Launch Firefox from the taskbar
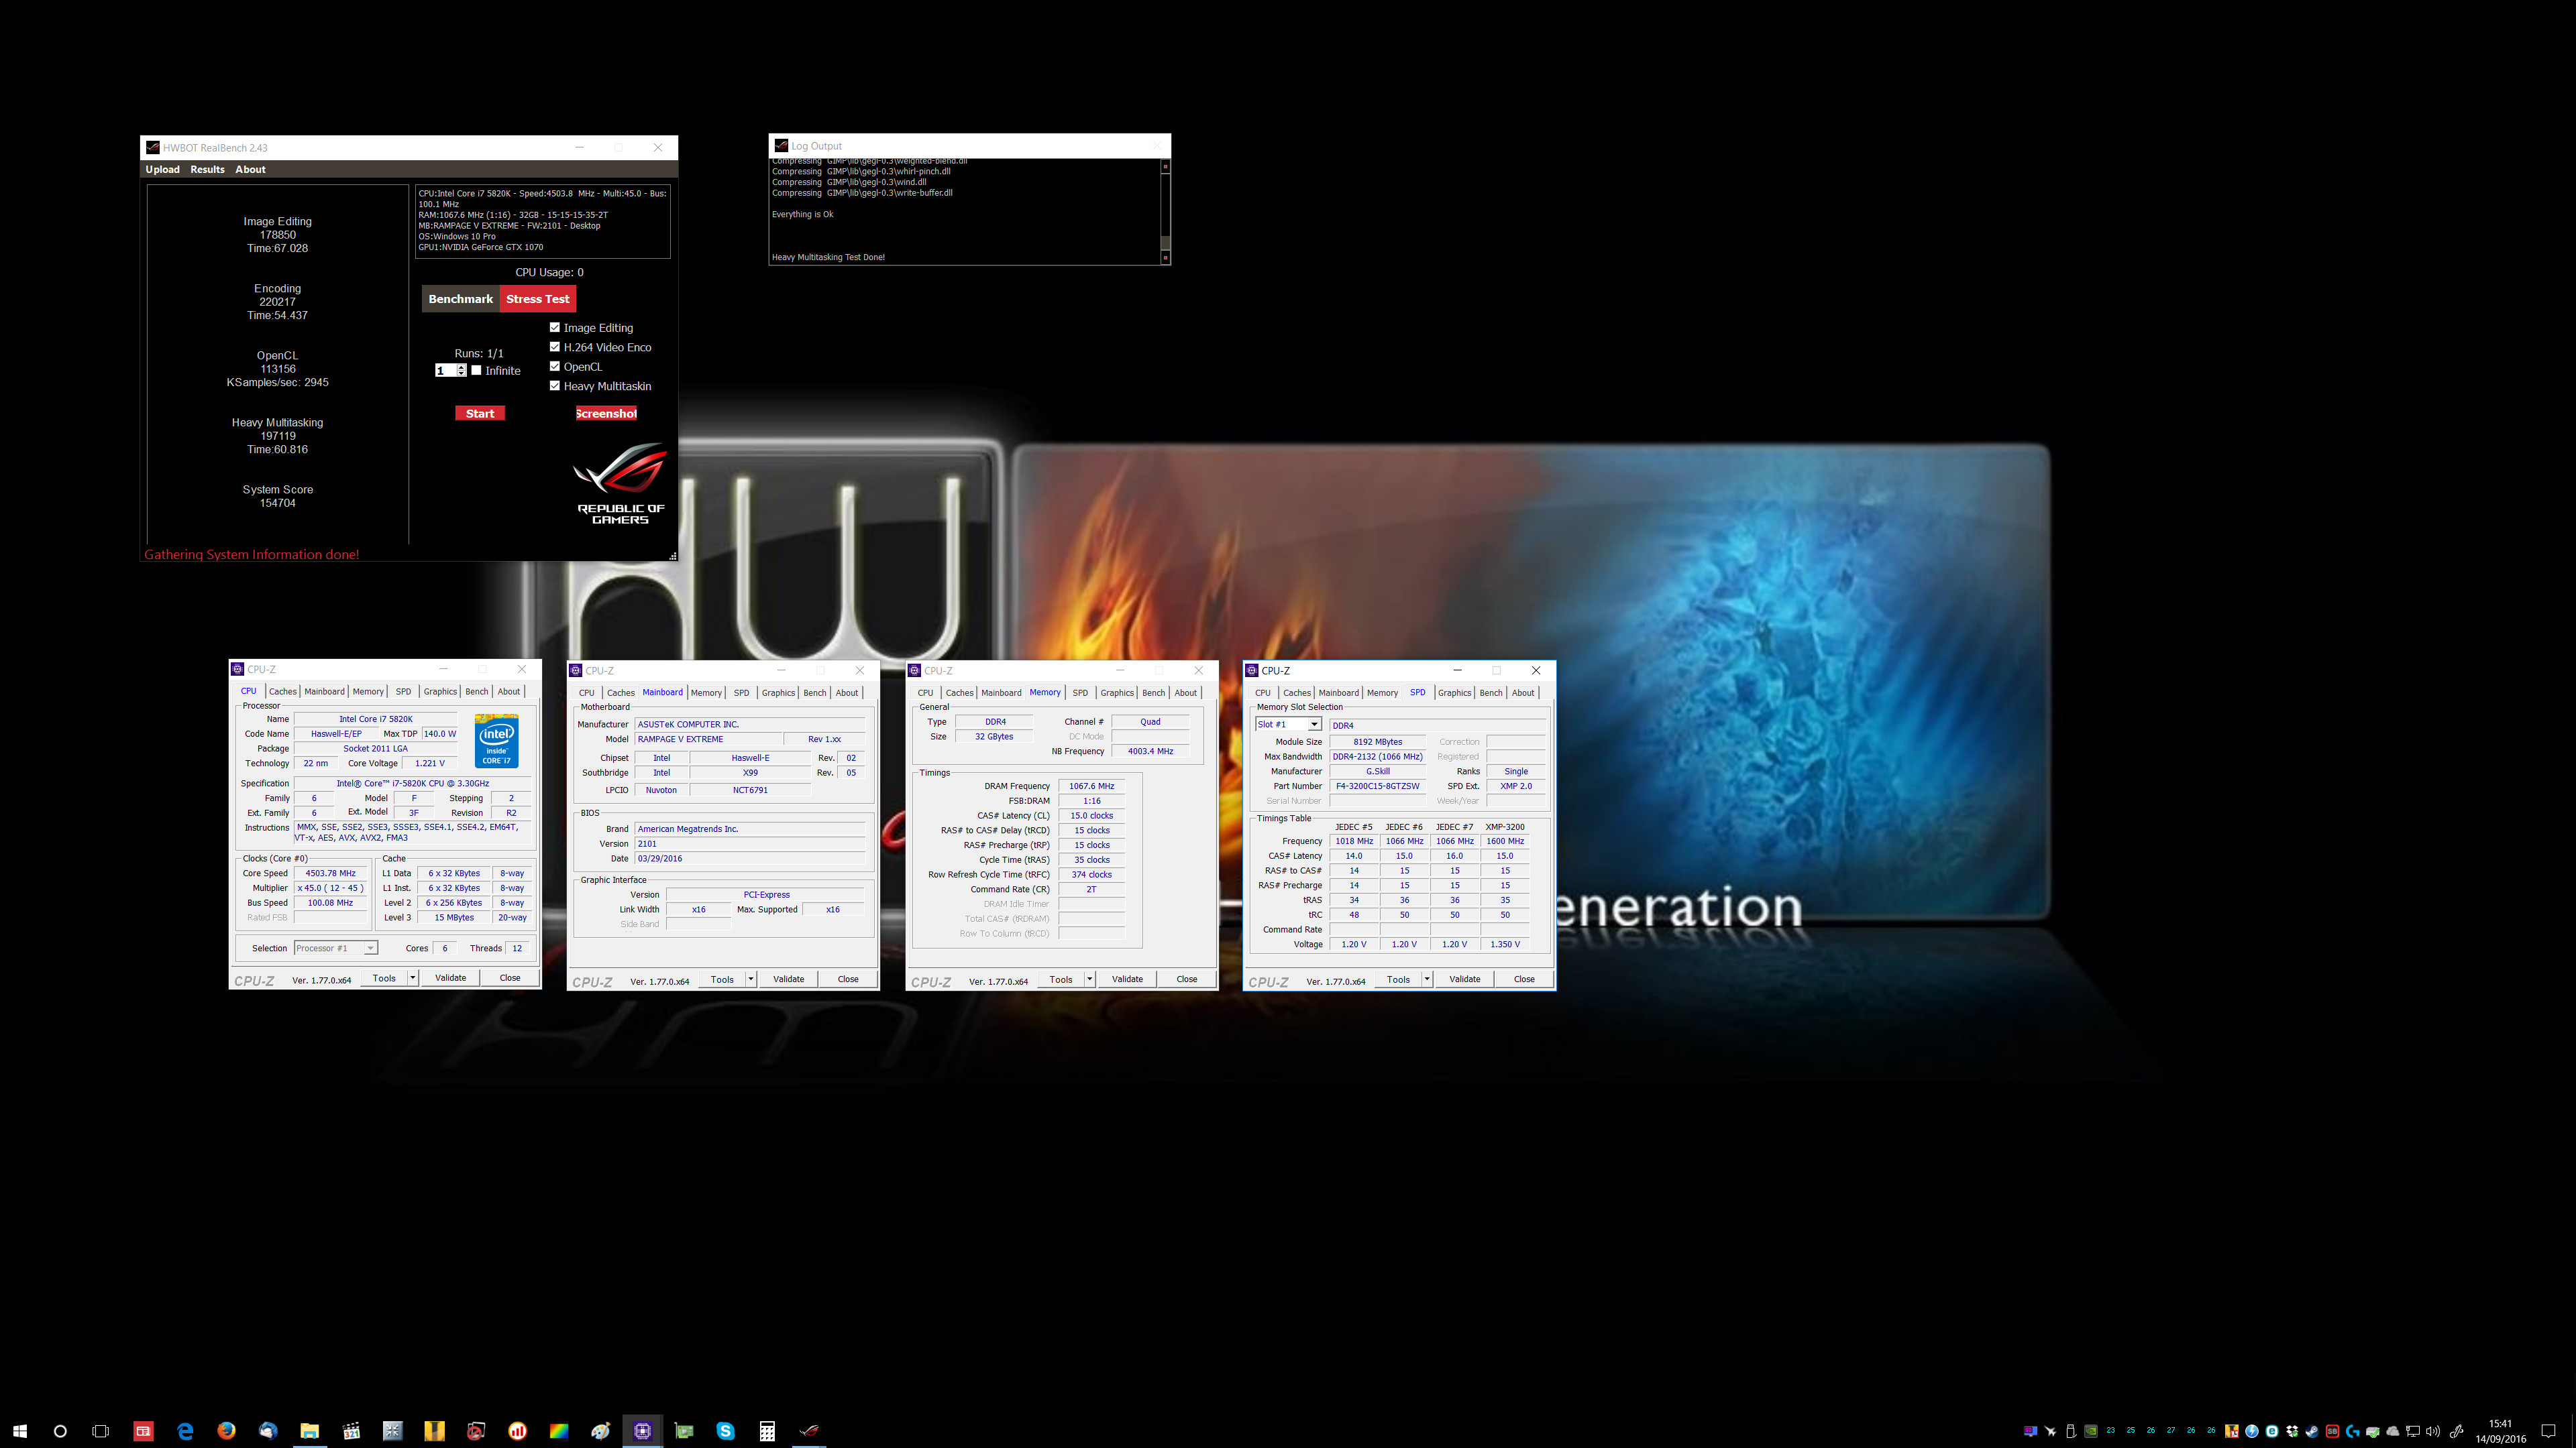The height and width of the screenshot is (1448, 2576). (226, 1431)
